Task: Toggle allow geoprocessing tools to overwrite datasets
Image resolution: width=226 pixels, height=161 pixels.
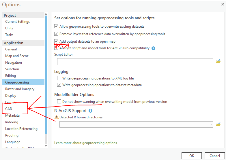Action: pyautogui.click(x=56, y=26)
